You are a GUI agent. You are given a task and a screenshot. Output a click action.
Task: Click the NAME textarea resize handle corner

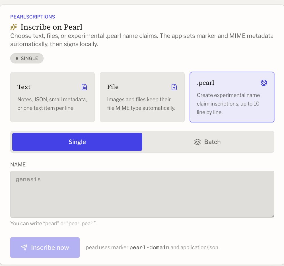click(x=273, y=216)
